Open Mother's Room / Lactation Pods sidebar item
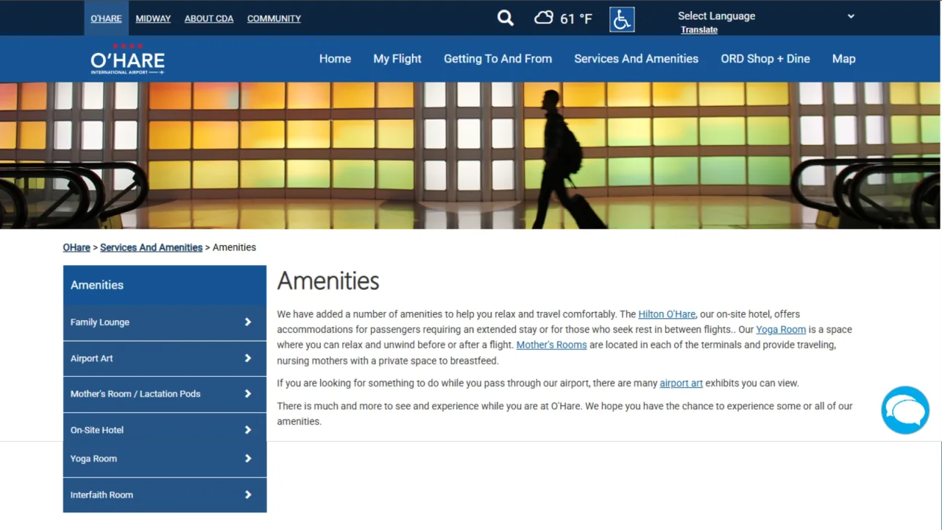The image size is (942, 530). coord(165,394)
